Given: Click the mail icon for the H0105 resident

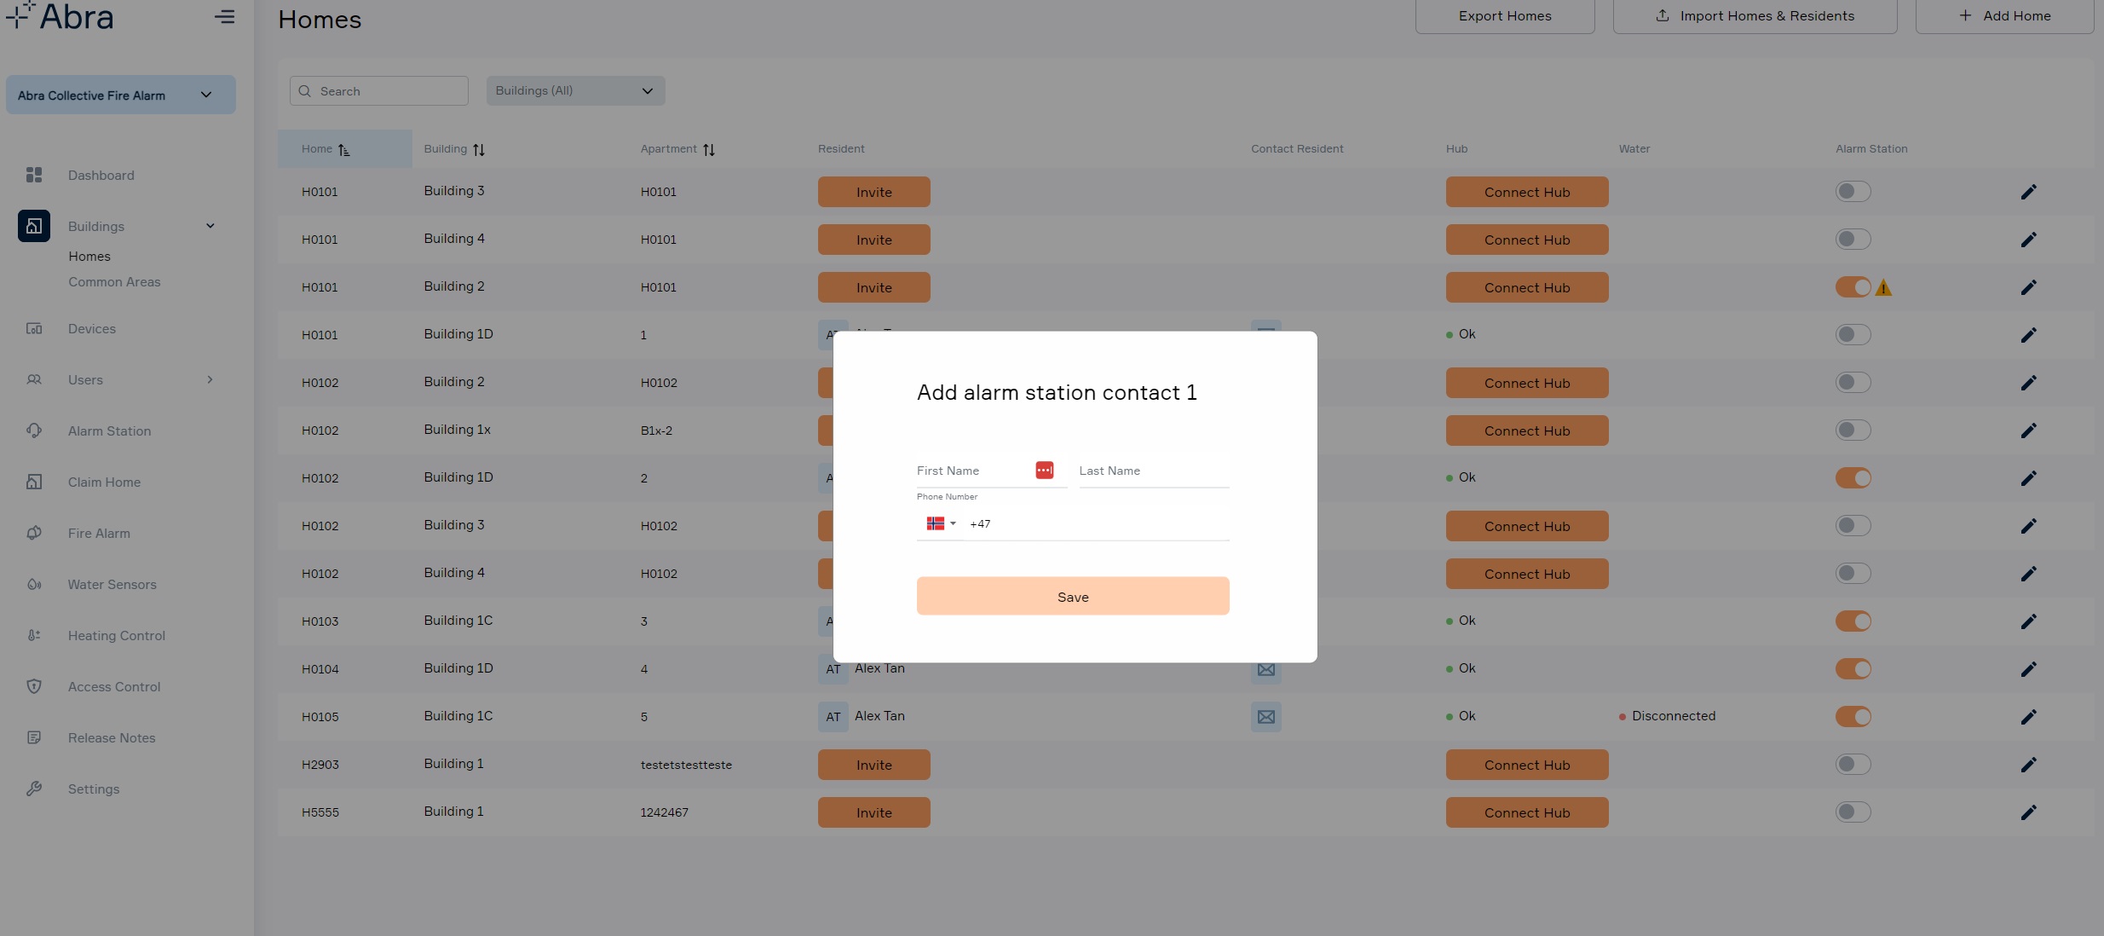Looking at the screenshot, I should [x=1266, y=717].
